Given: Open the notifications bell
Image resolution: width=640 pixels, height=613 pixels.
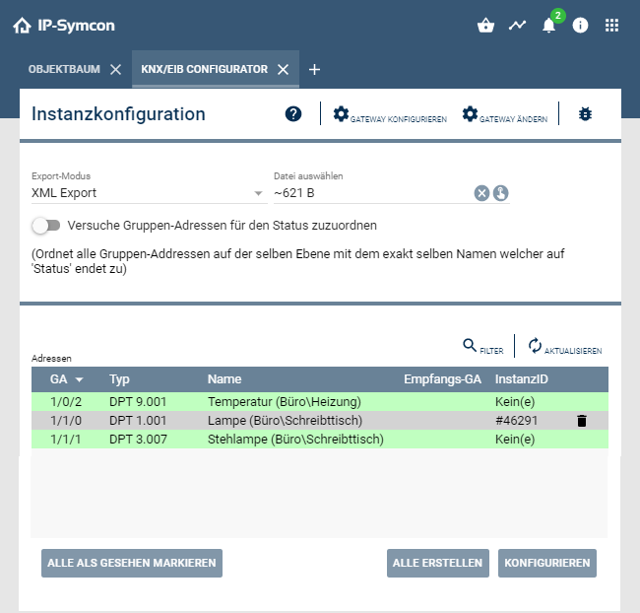Looking at the screenshot, I should tap(549, 26).
